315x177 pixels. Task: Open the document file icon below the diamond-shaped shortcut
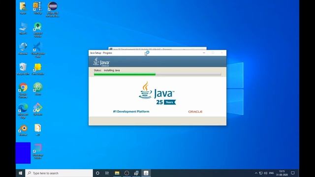[37, 130]
